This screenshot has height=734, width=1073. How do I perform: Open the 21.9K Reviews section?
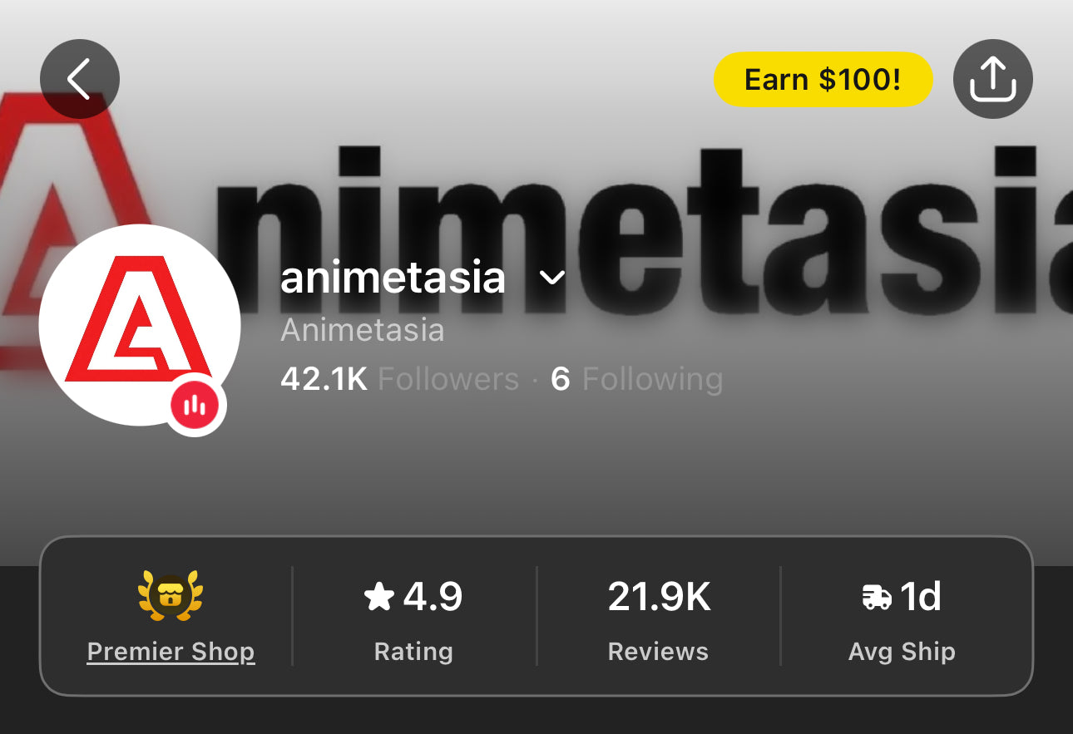(x=659, y=616)
